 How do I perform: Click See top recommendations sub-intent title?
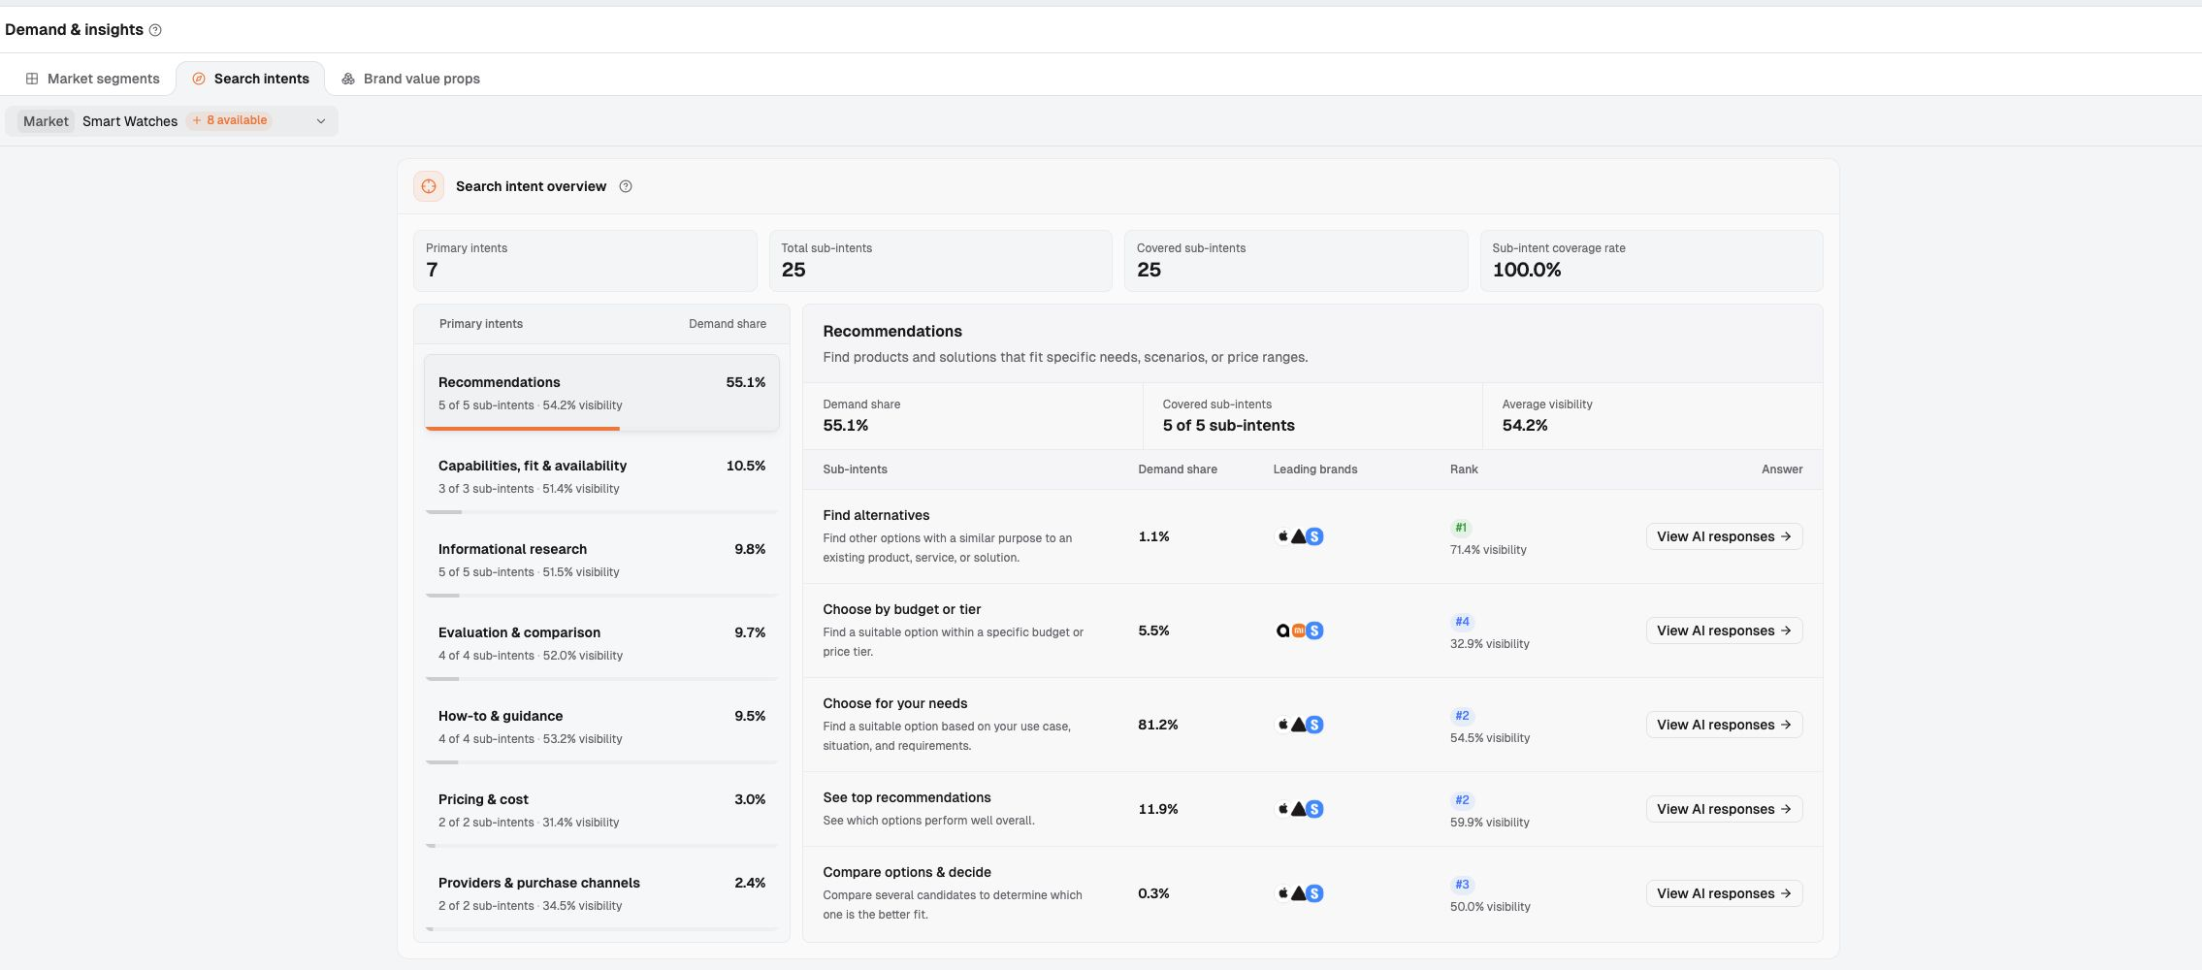[906, 797]
